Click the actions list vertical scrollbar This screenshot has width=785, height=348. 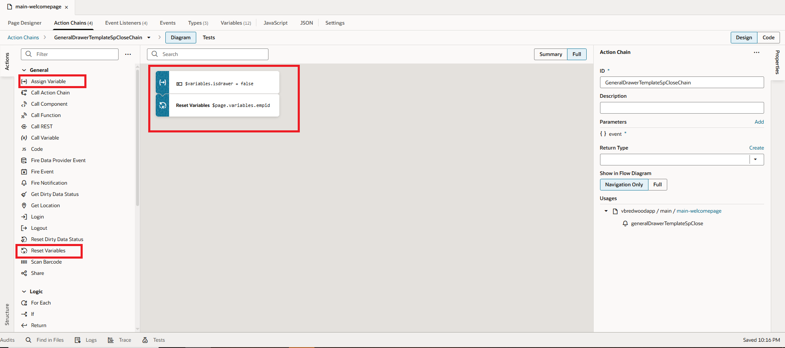(137, 138)
